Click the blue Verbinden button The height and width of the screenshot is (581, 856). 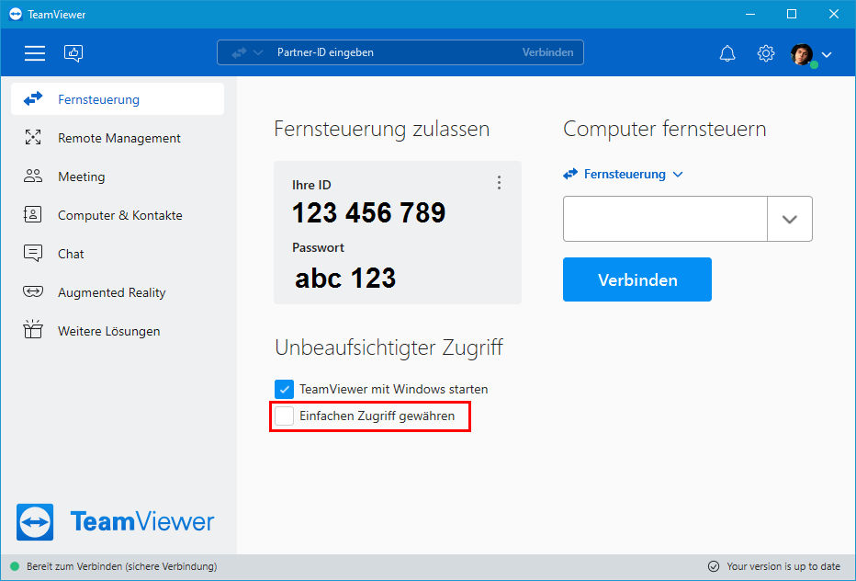point(637,279)
